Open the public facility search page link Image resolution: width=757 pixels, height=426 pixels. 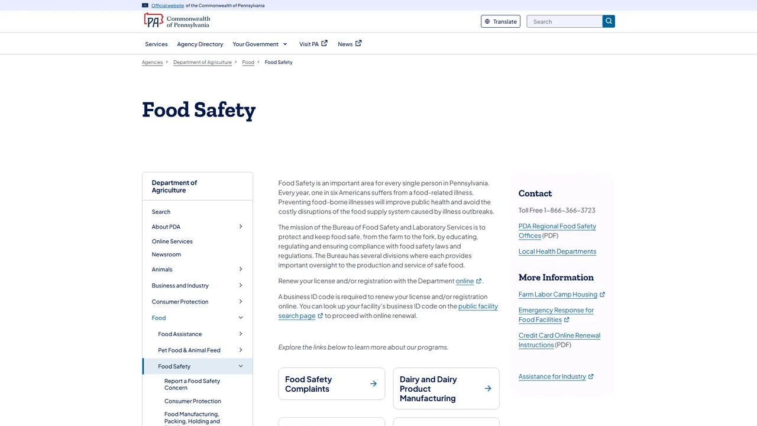coord(388,311)
